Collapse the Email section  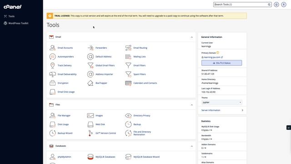tap(192, 37)
